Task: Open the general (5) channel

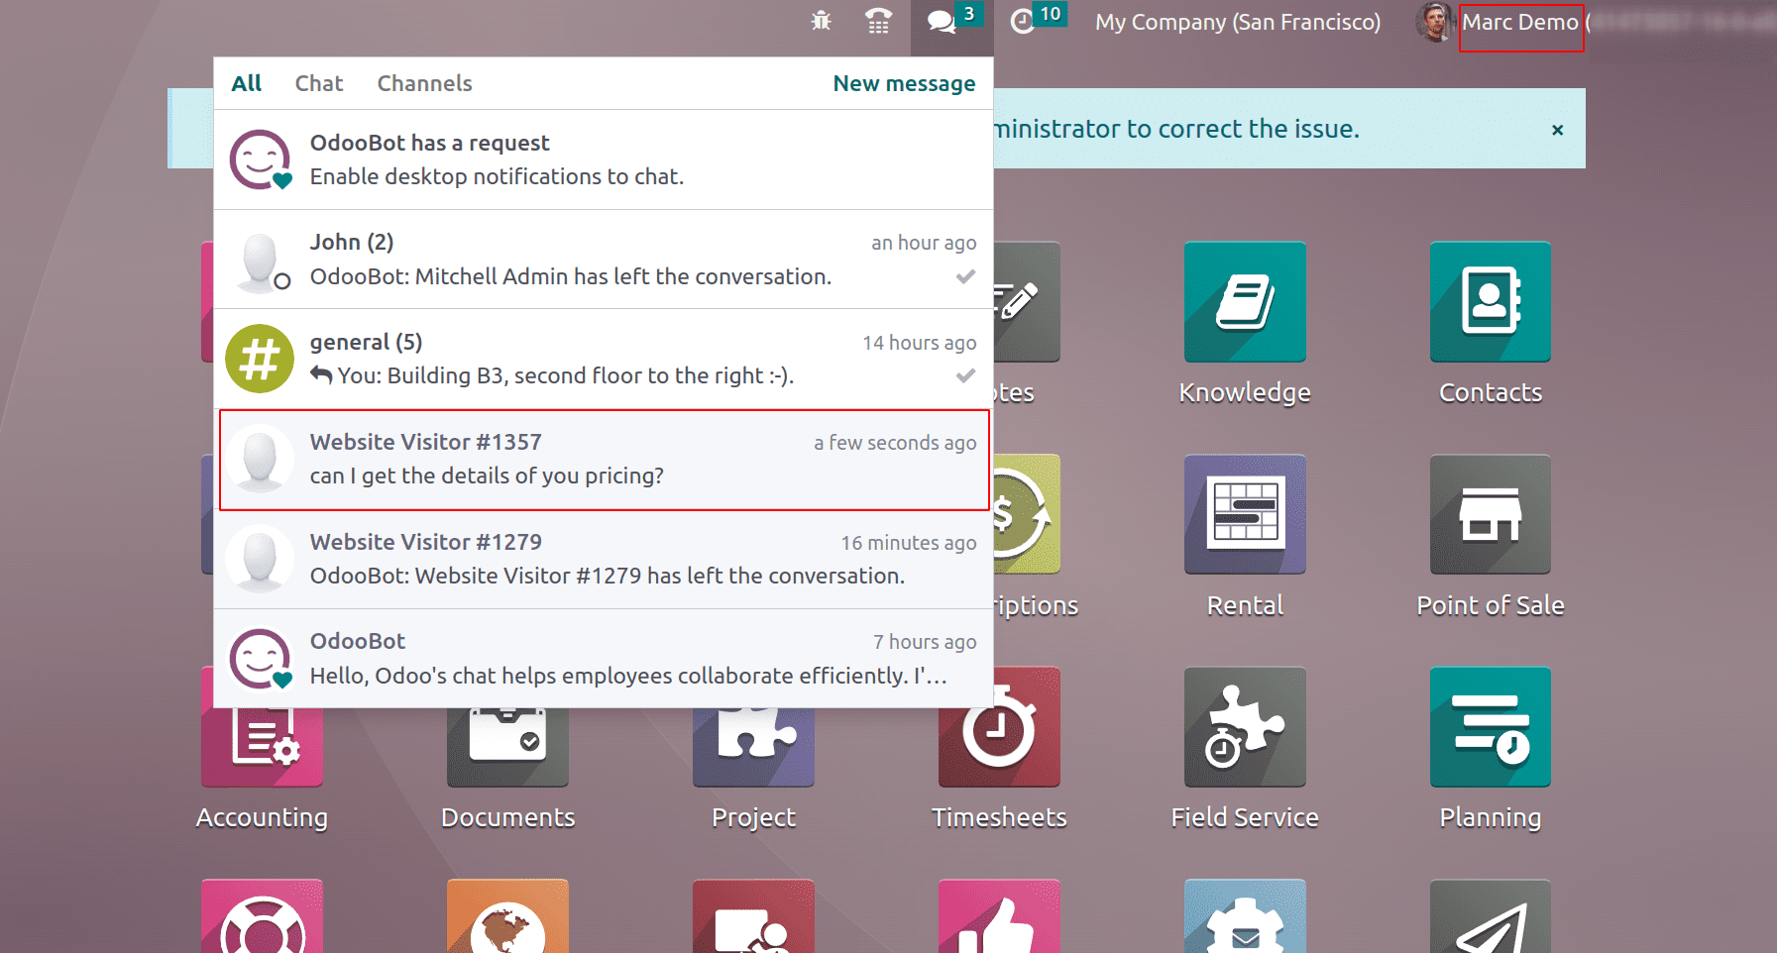Action: 604,359
